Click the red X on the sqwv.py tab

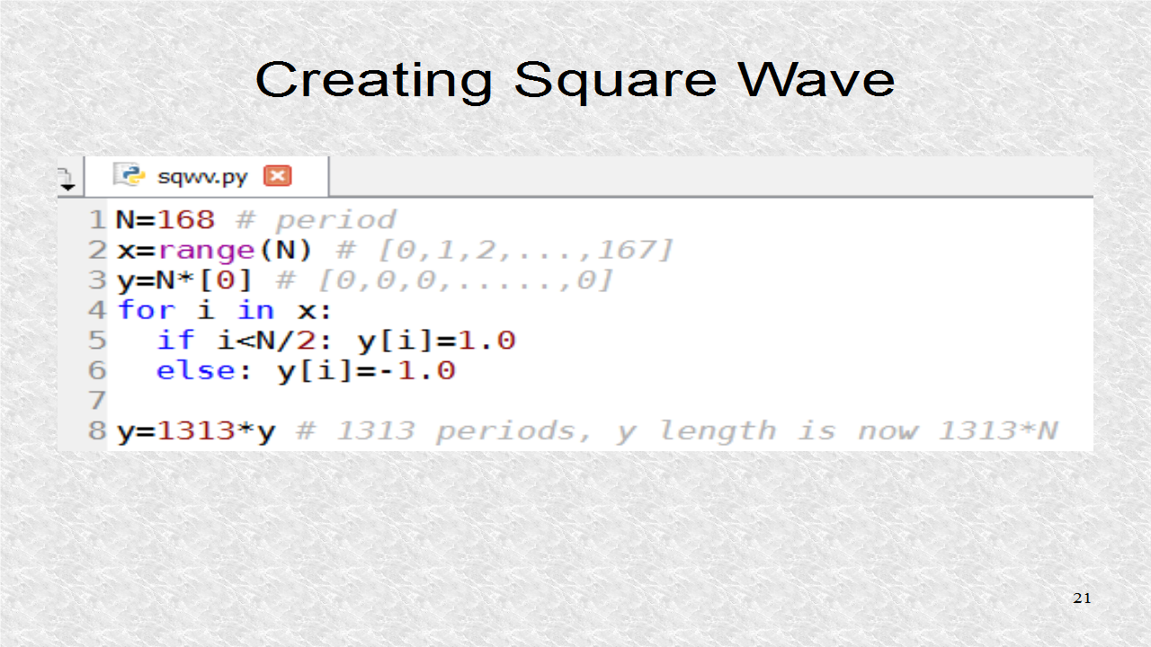pyautogui.click(x=279, y=176)
